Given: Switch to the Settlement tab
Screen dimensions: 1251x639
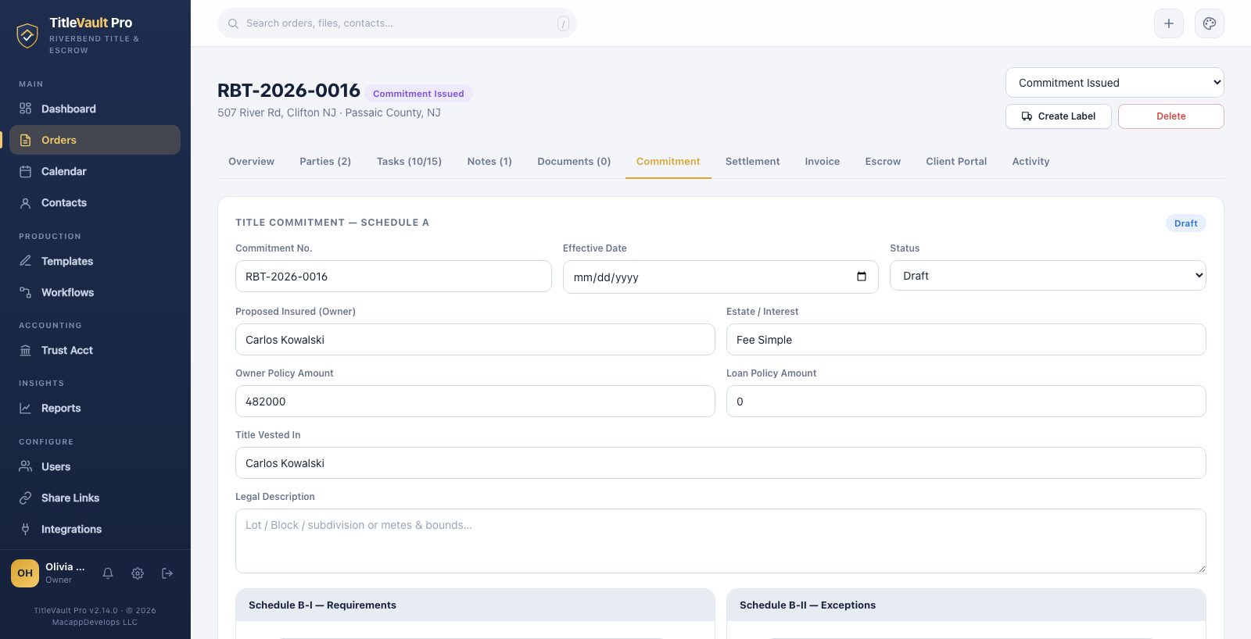Looking at the screenshot, I should click(752, 162).
